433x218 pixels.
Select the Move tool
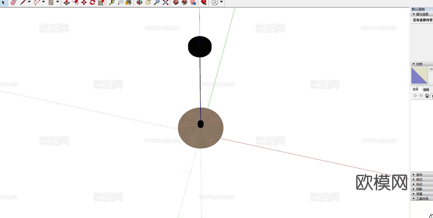(x=84, y=3)
